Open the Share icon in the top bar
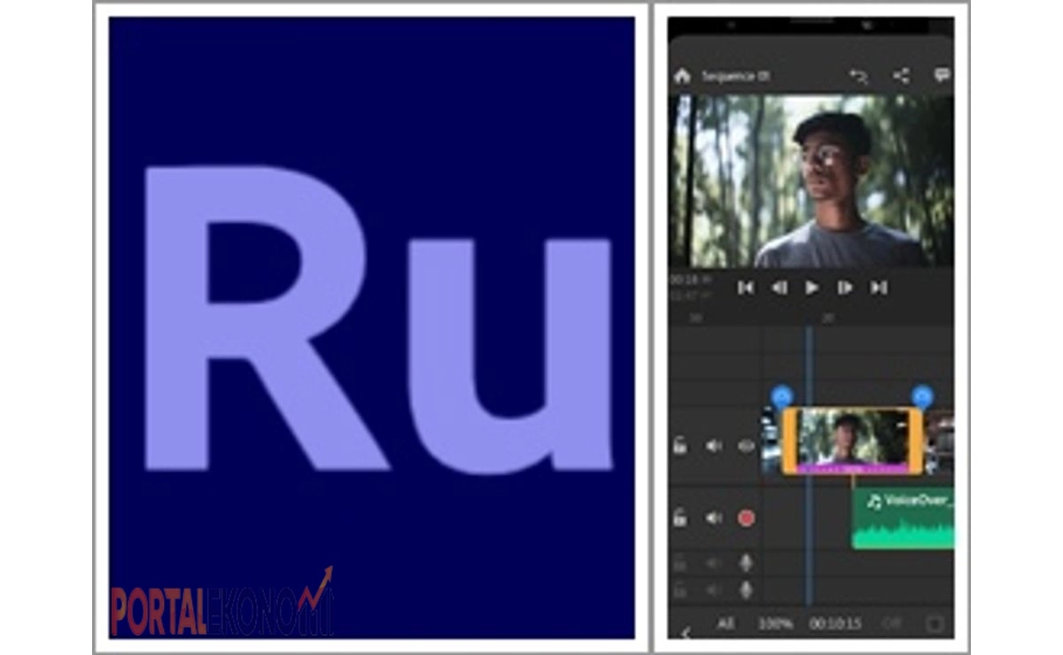The image size is (1063, 655). point(901,76)
